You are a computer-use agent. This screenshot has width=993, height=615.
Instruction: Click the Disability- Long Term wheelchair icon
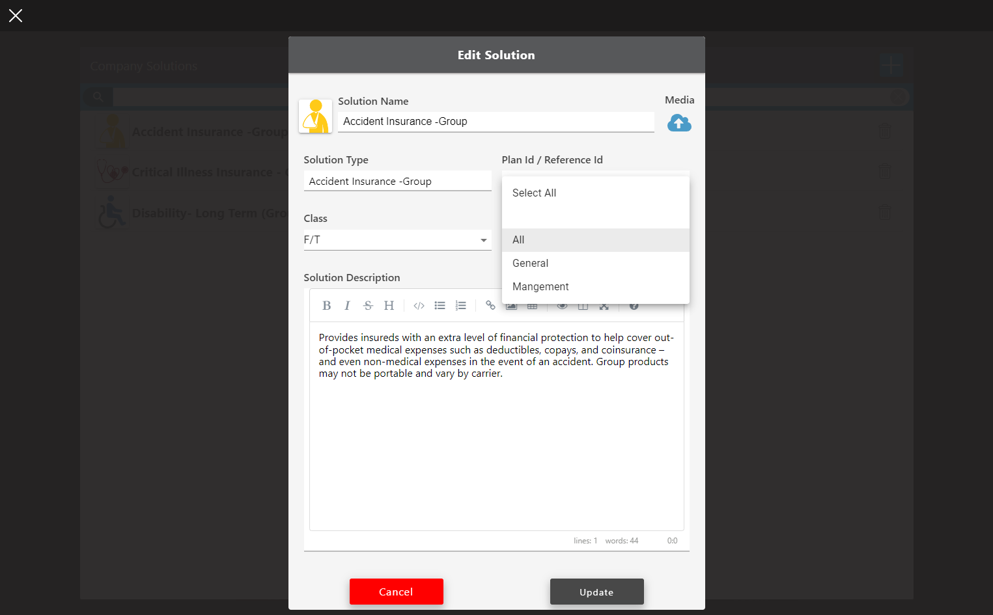pyautogui.click(x=112, y=212)
